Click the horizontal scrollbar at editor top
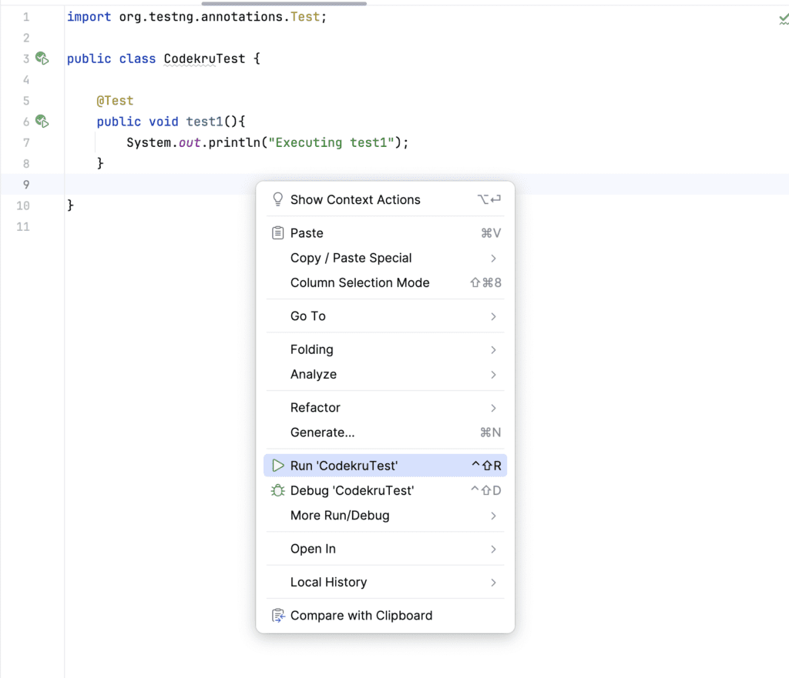This screenshot has width=789, height=678. [x=284, y=3]
